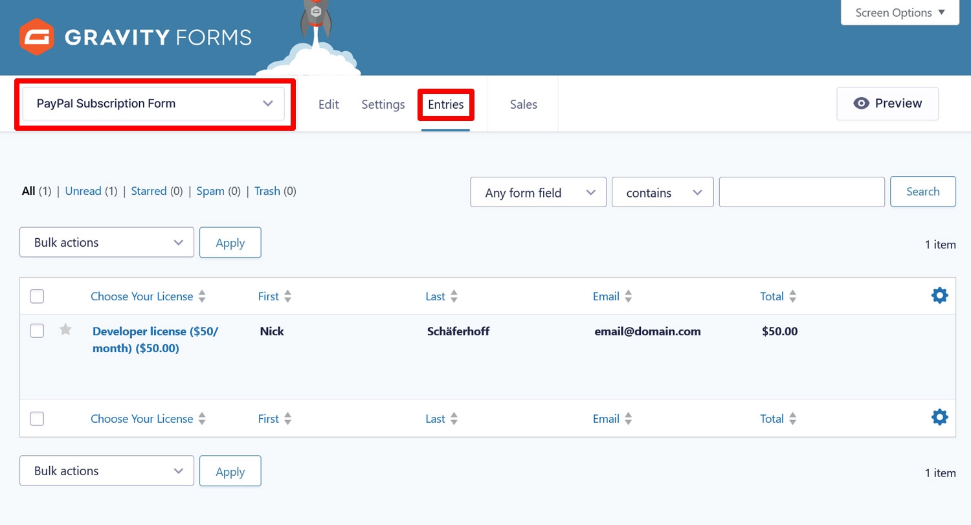Click footer Email column sort arrows

pos(628,419)
